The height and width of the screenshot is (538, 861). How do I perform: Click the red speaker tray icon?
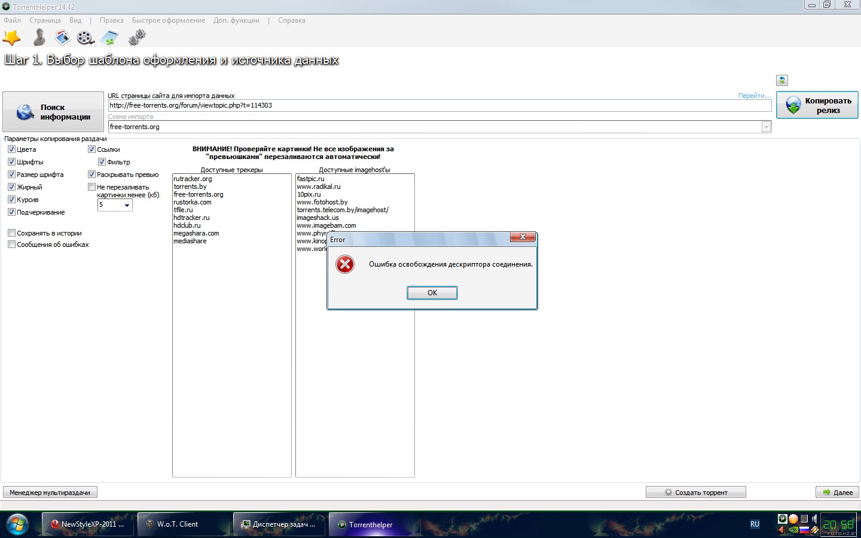pos(783,530)
